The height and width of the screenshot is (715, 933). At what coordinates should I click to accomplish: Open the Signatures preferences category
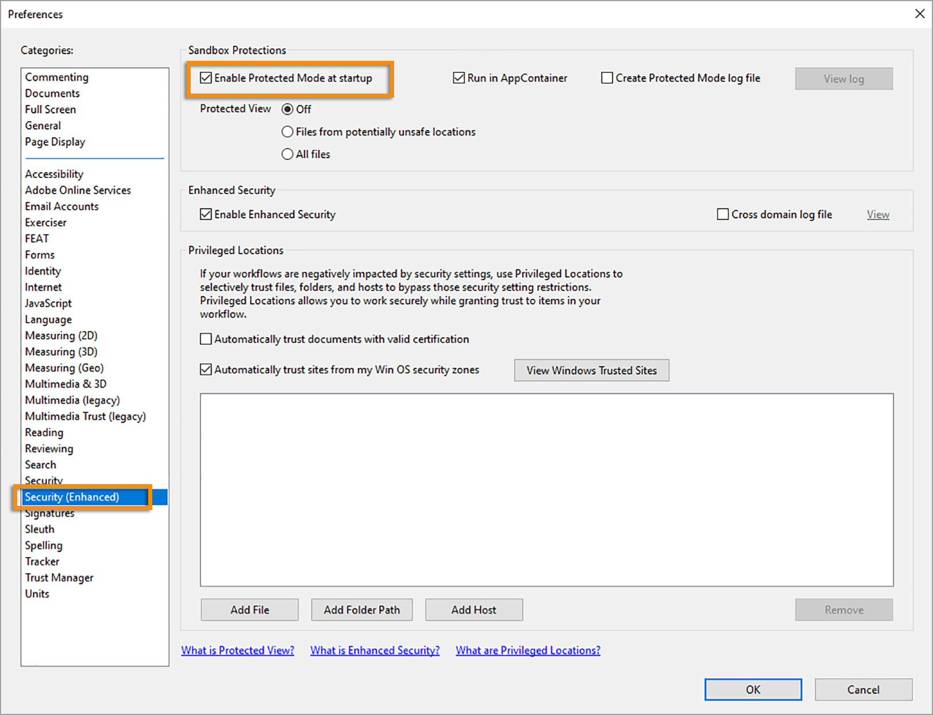pos(49,513)
